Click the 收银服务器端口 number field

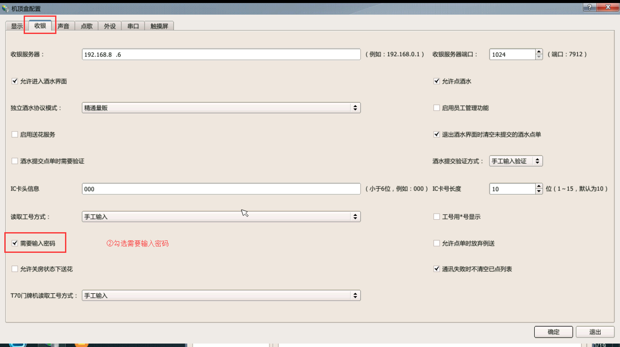tap(512, 54)
